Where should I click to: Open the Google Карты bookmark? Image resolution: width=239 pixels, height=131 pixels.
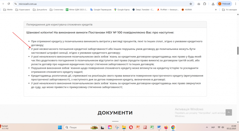[x=122, y=10]
